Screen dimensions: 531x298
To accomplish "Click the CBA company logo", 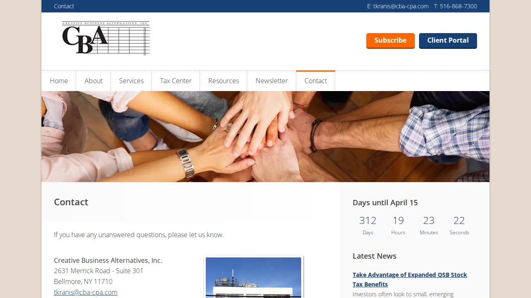I will tap(106, 38).
